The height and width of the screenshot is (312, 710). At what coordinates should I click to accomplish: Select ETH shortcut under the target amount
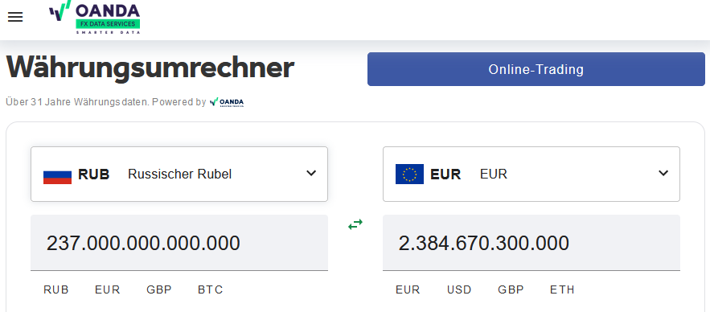click(x=562, y=289)
